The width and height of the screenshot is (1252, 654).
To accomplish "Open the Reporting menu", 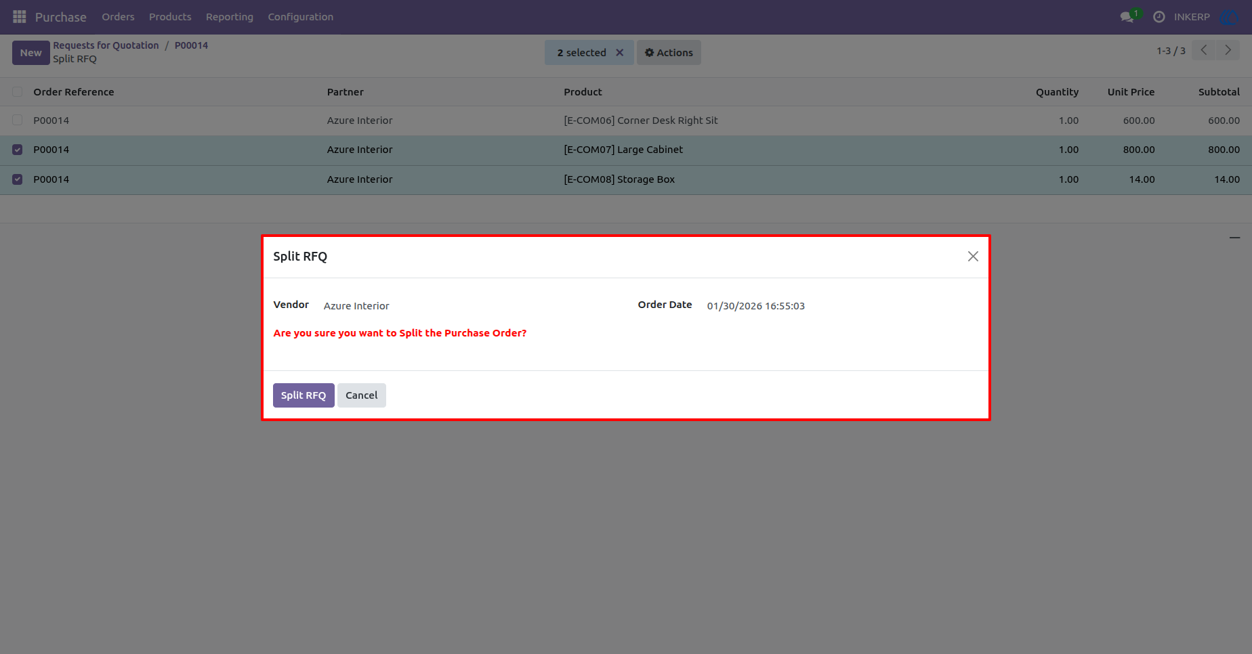I will tap(230, 17).
